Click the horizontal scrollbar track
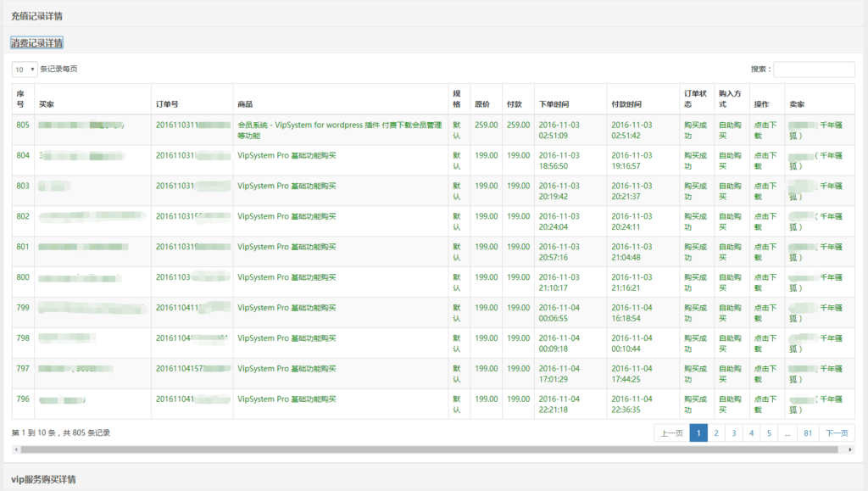This screenshot has height=491, width=868. 430,449
